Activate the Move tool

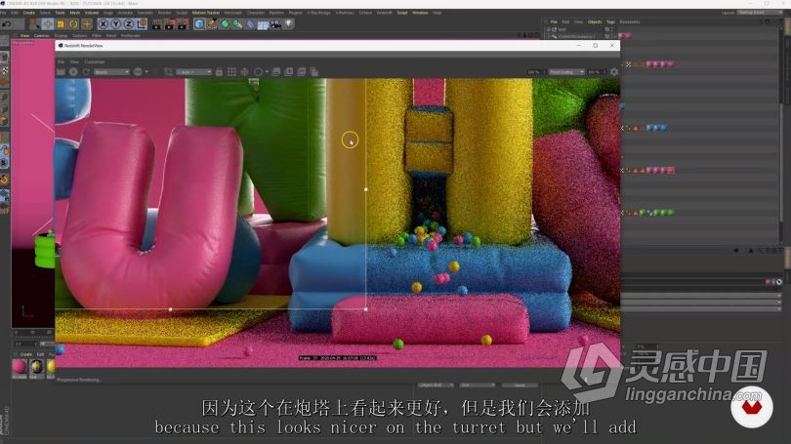click(x=48, y=23)
